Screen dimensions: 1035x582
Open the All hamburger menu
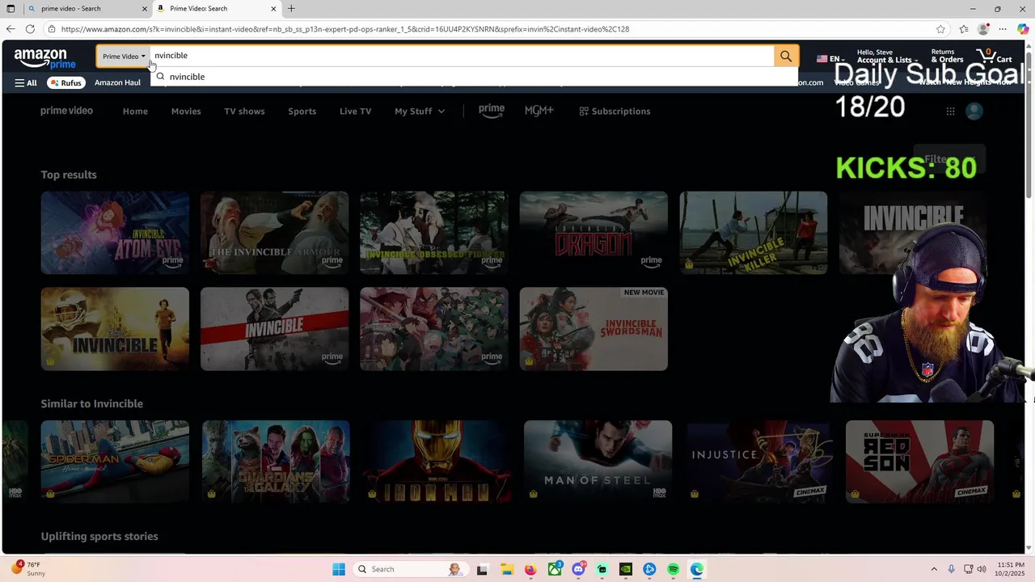click(x=26, y=82)
